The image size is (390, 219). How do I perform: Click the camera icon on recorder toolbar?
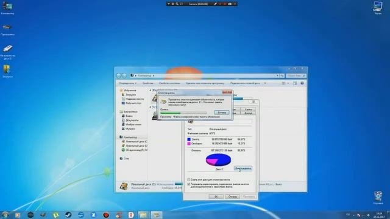point(230,4)
